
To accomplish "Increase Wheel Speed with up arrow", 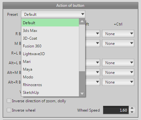I will 132,108.
